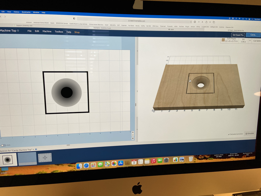Select the black center circle on canvas
The width and height of the screenshot is (261, 196).
(67, 92)
